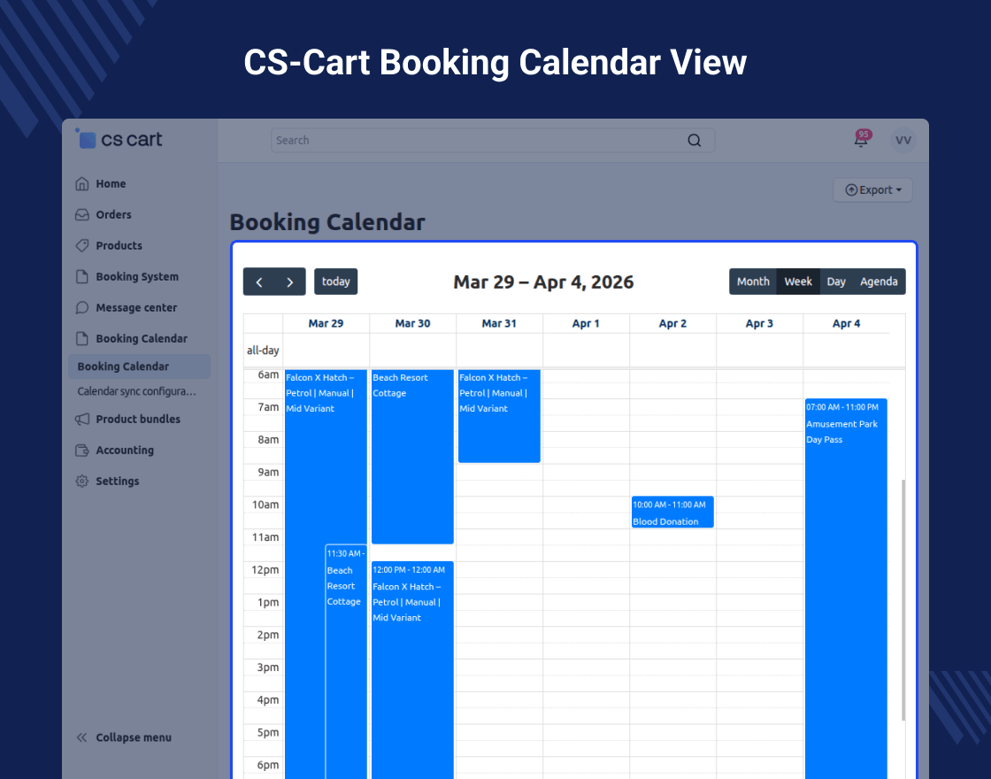
Task: Switch calendar to Day view
Action: [836, 282]
